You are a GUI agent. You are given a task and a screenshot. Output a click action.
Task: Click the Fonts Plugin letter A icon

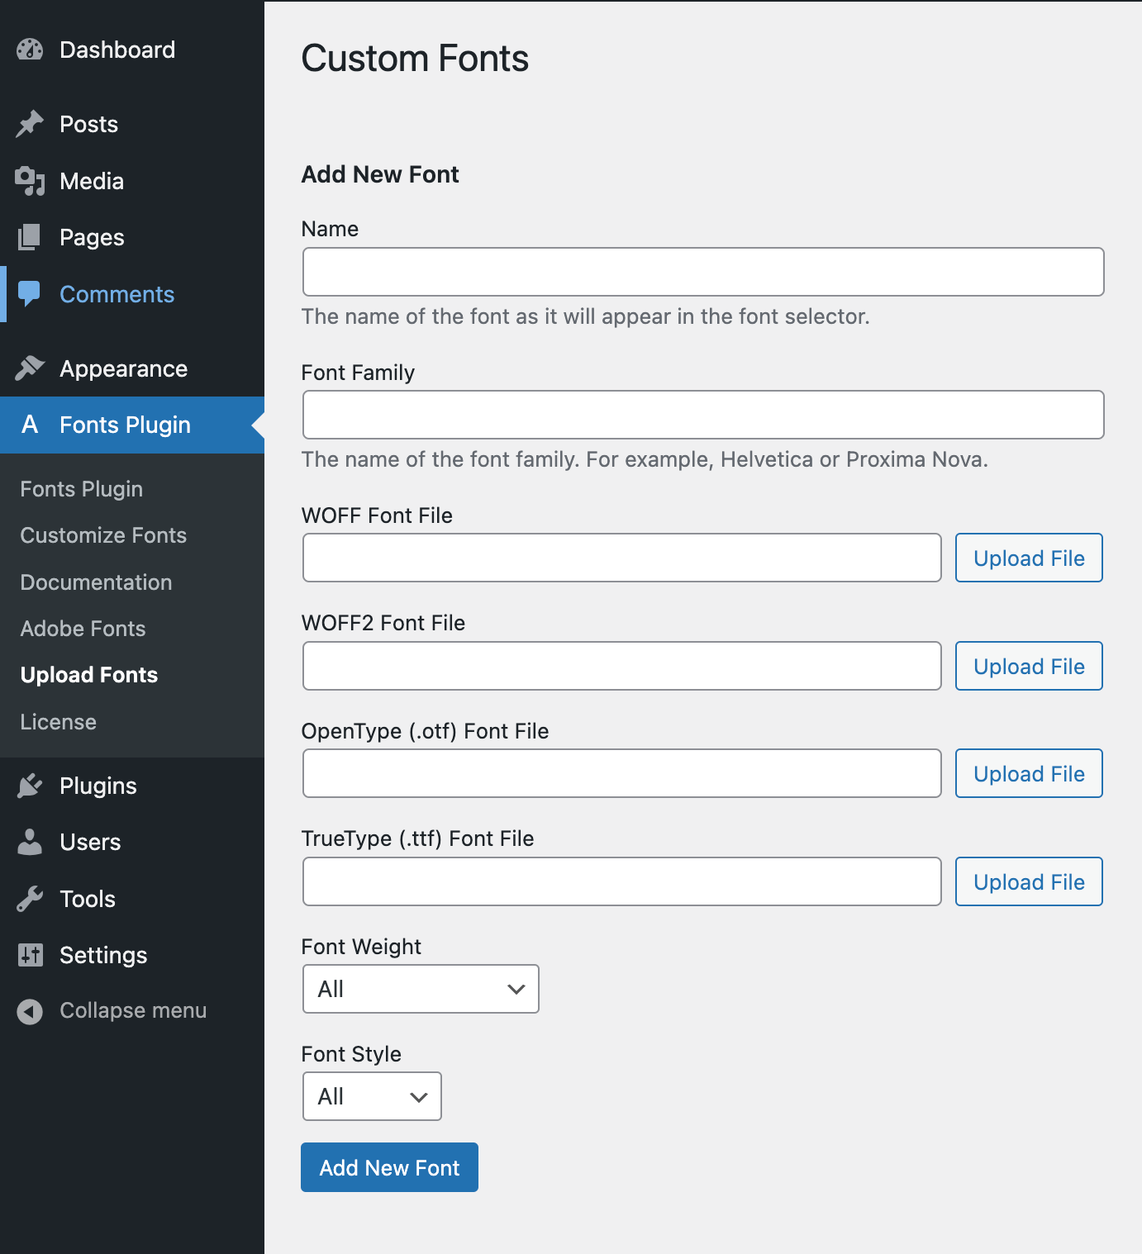coord(30,425)
